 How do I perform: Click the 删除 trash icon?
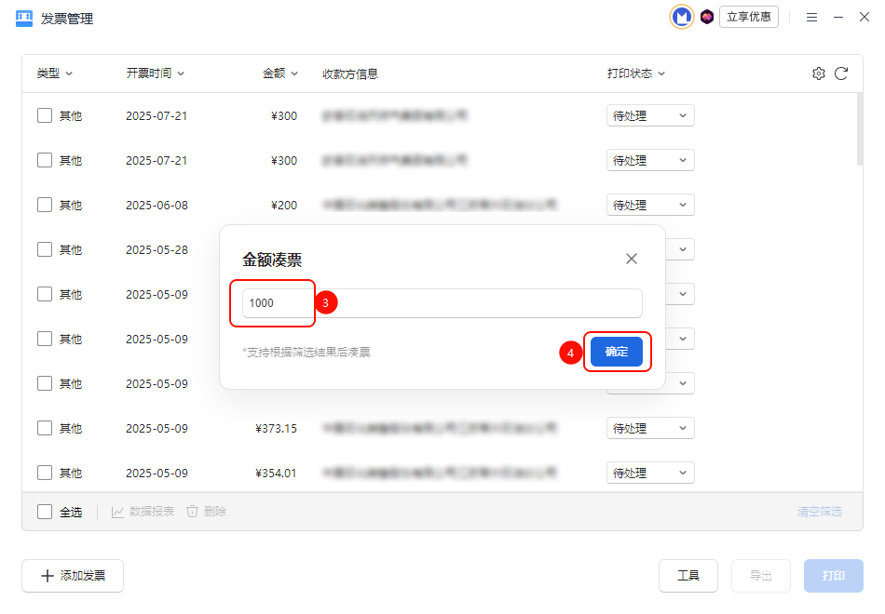click(x=206, y=512)
